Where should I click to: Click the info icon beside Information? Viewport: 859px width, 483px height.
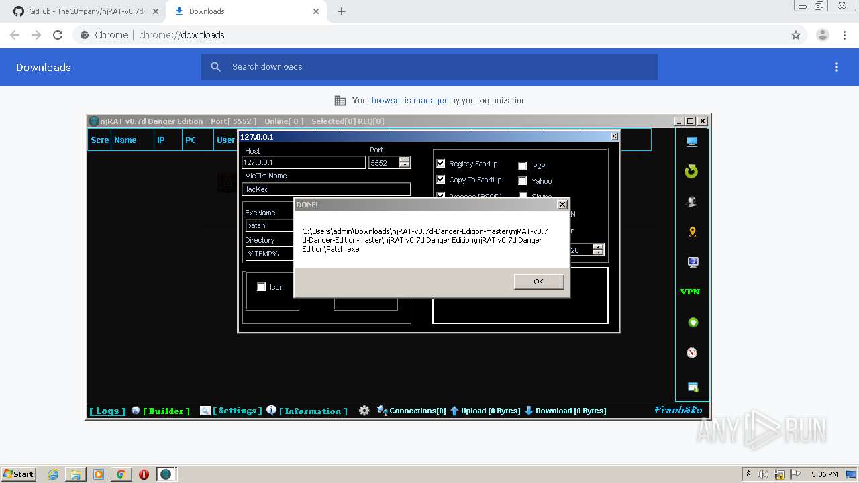pyautogui.click(x=271, y=410)
